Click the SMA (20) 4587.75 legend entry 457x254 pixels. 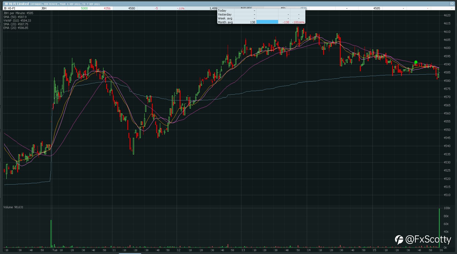[16, 24]
